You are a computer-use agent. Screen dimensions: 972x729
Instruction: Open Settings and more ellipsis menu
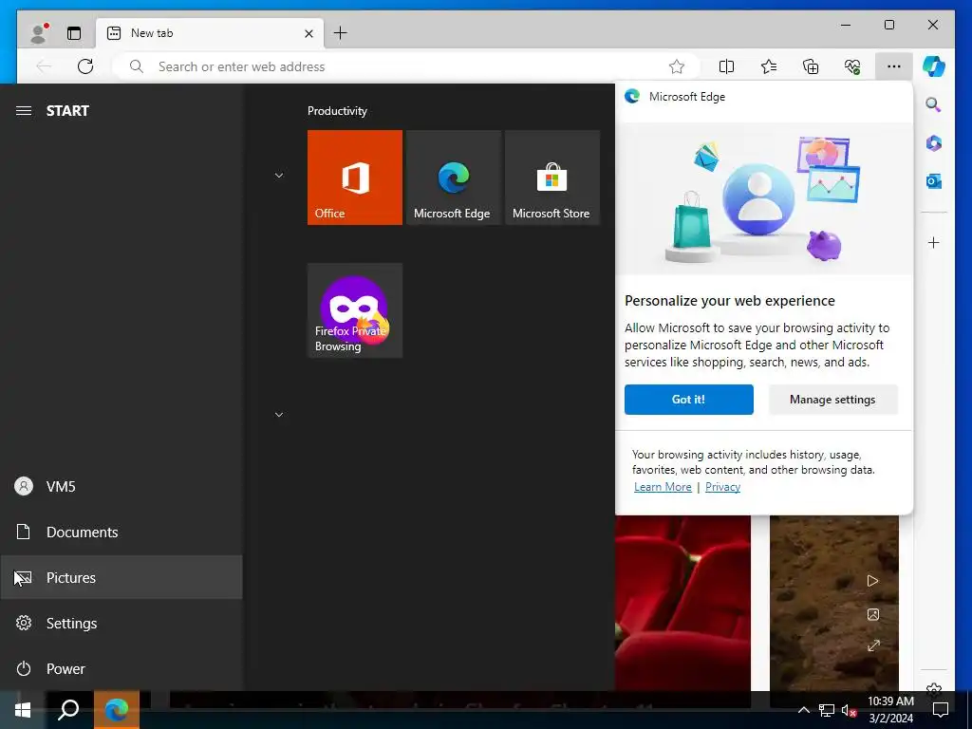click(893, 66)
